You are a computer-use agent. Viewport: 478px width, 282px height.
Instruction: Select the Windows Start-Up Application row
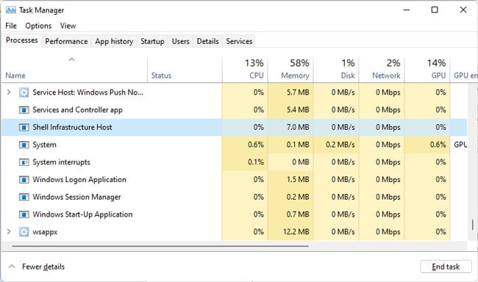click(234, 214)
